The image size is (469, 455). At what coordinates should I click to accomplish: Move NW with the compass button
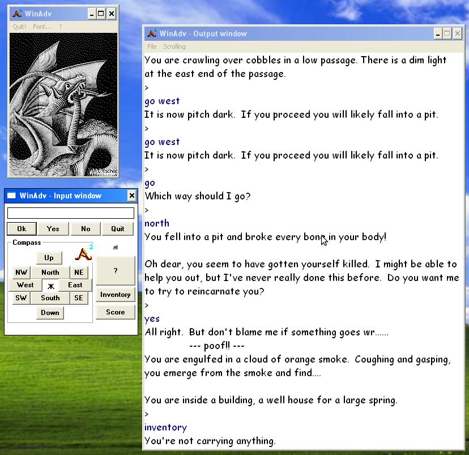pos(21,272)
